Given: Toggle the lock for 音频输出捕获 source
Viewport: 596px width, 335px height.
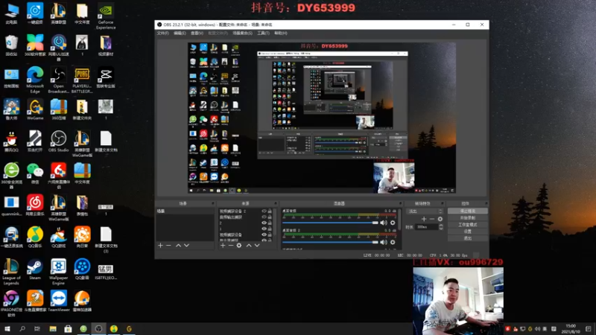Looking at the screenshot, I should pos(270,217).
